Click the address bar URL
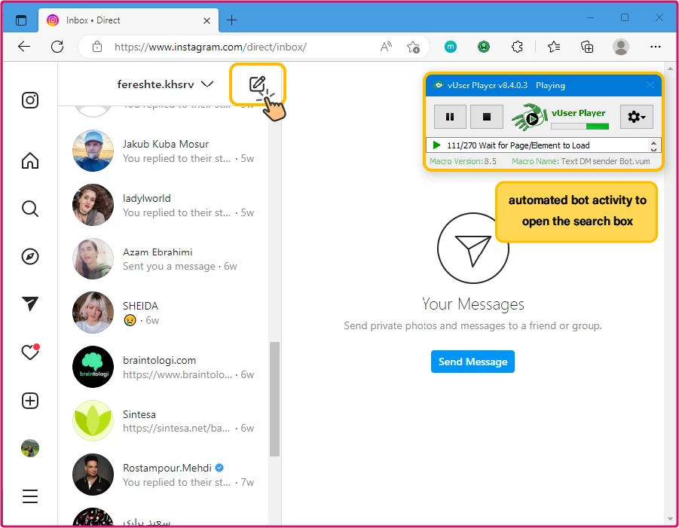679x528 pixels. coord(210,47)
